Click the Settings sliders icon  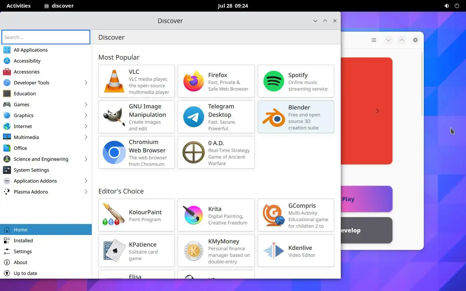tap(7, 251)
